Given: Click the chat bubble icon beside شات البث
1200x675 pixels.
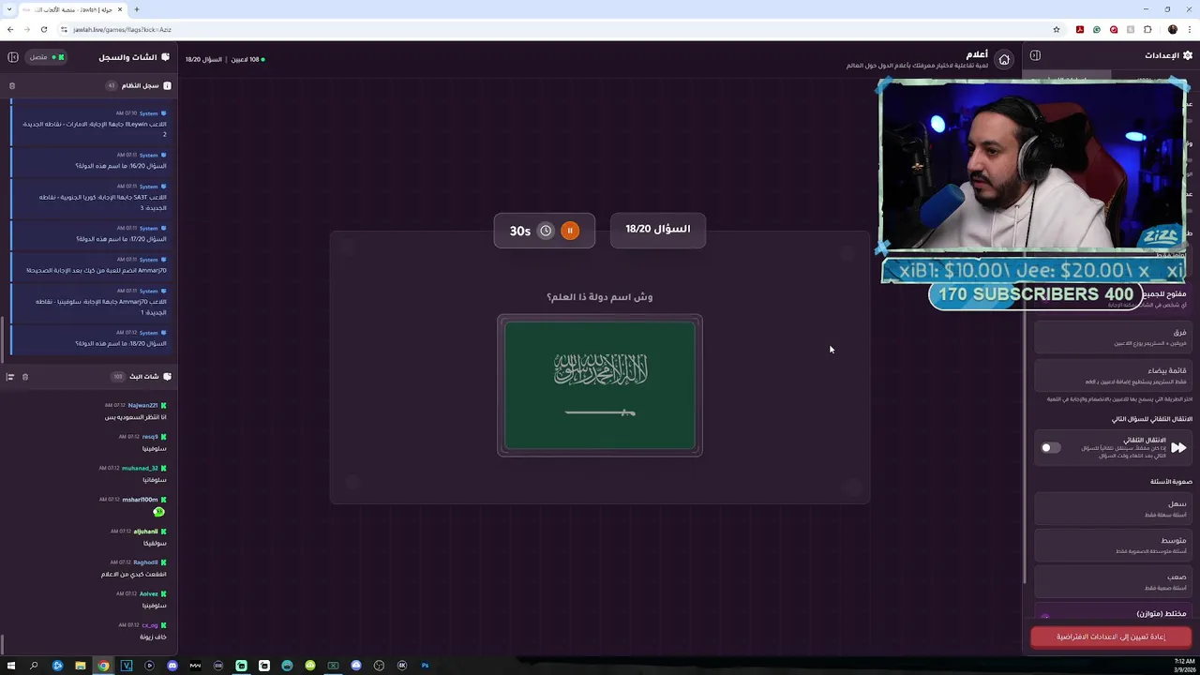Looking at the screenshot, I should pyautogui.click(x=167, y=376).
